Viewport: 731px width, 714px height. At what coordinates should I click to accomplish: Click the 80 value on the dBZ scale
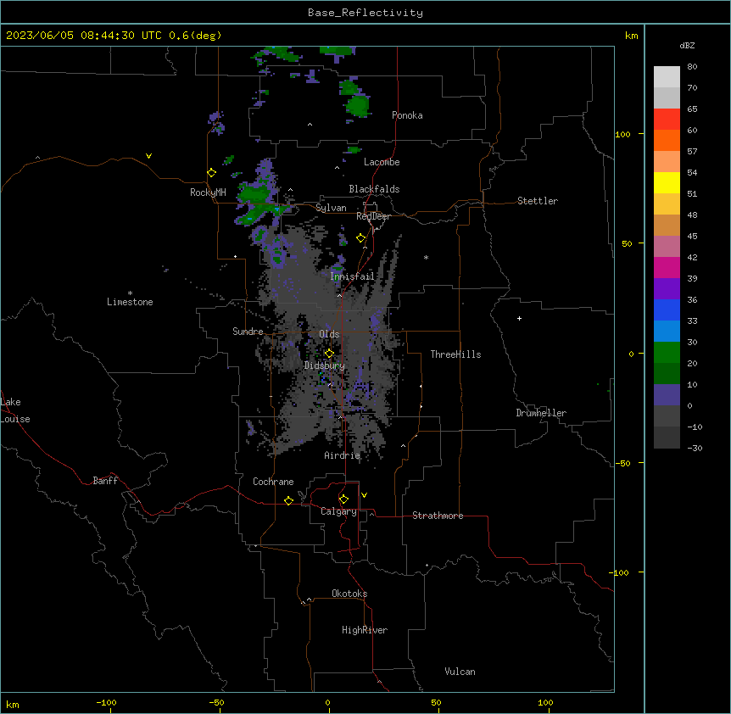pos(692,67)
